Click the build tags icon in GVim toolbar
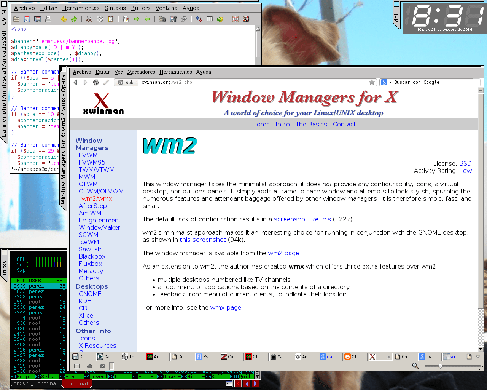This screenshot has height=390, width=487. click(x=210, y=19)
